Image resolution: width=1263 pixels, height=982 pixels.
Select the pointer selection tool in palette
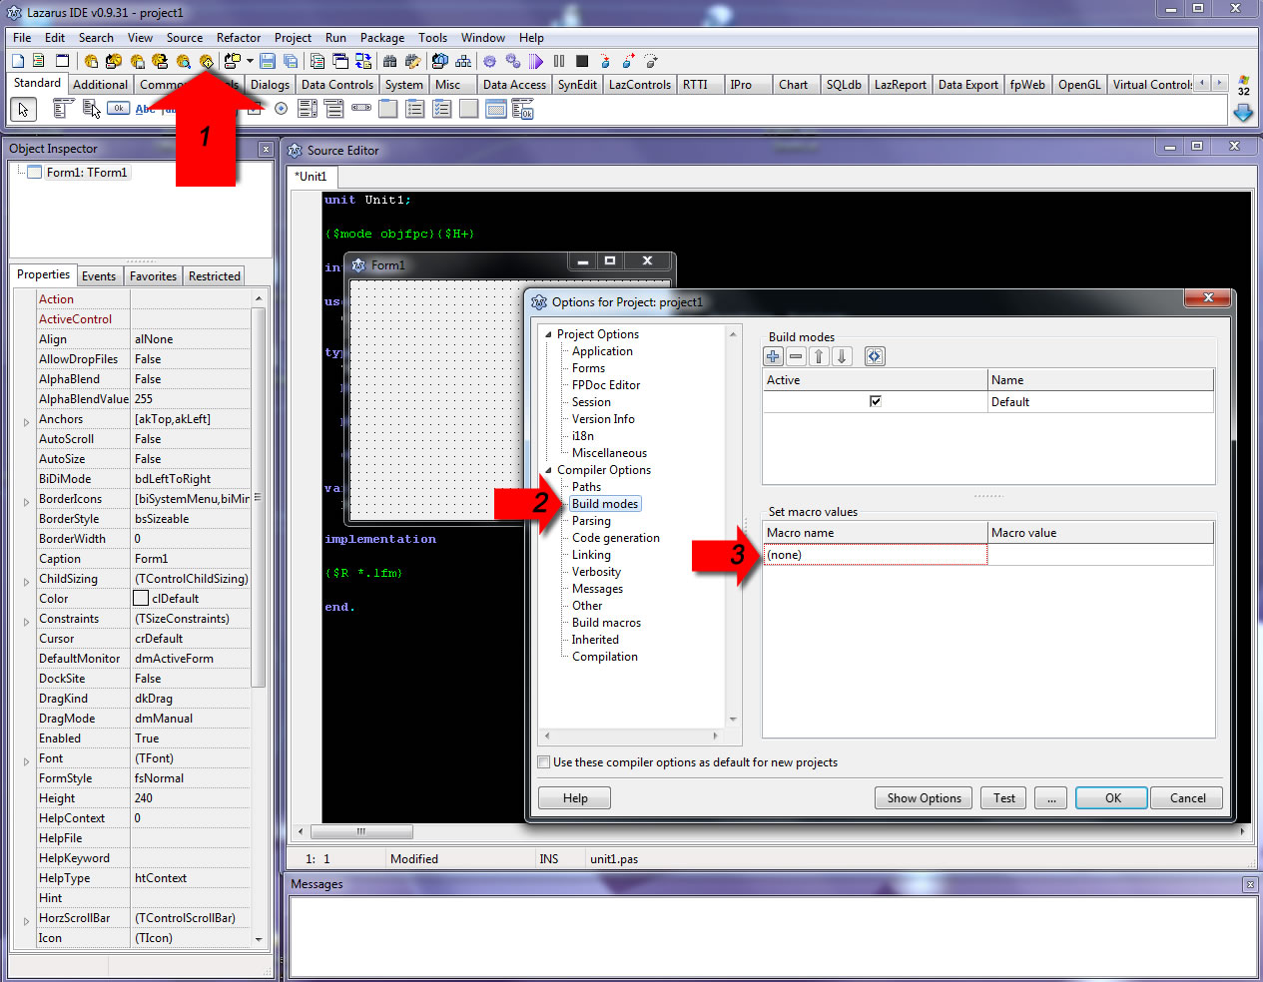point(23,109)
